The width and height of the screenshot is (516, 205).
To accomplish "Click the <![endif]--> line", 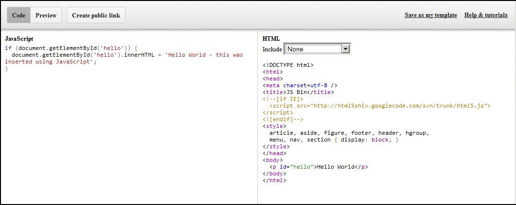I will click(283, 119).
